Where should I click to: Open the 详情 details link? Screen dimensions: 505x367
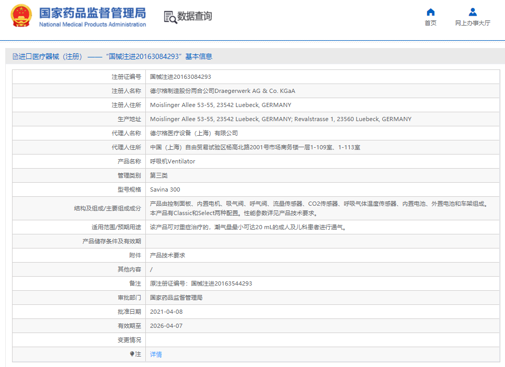pos(156,354)
